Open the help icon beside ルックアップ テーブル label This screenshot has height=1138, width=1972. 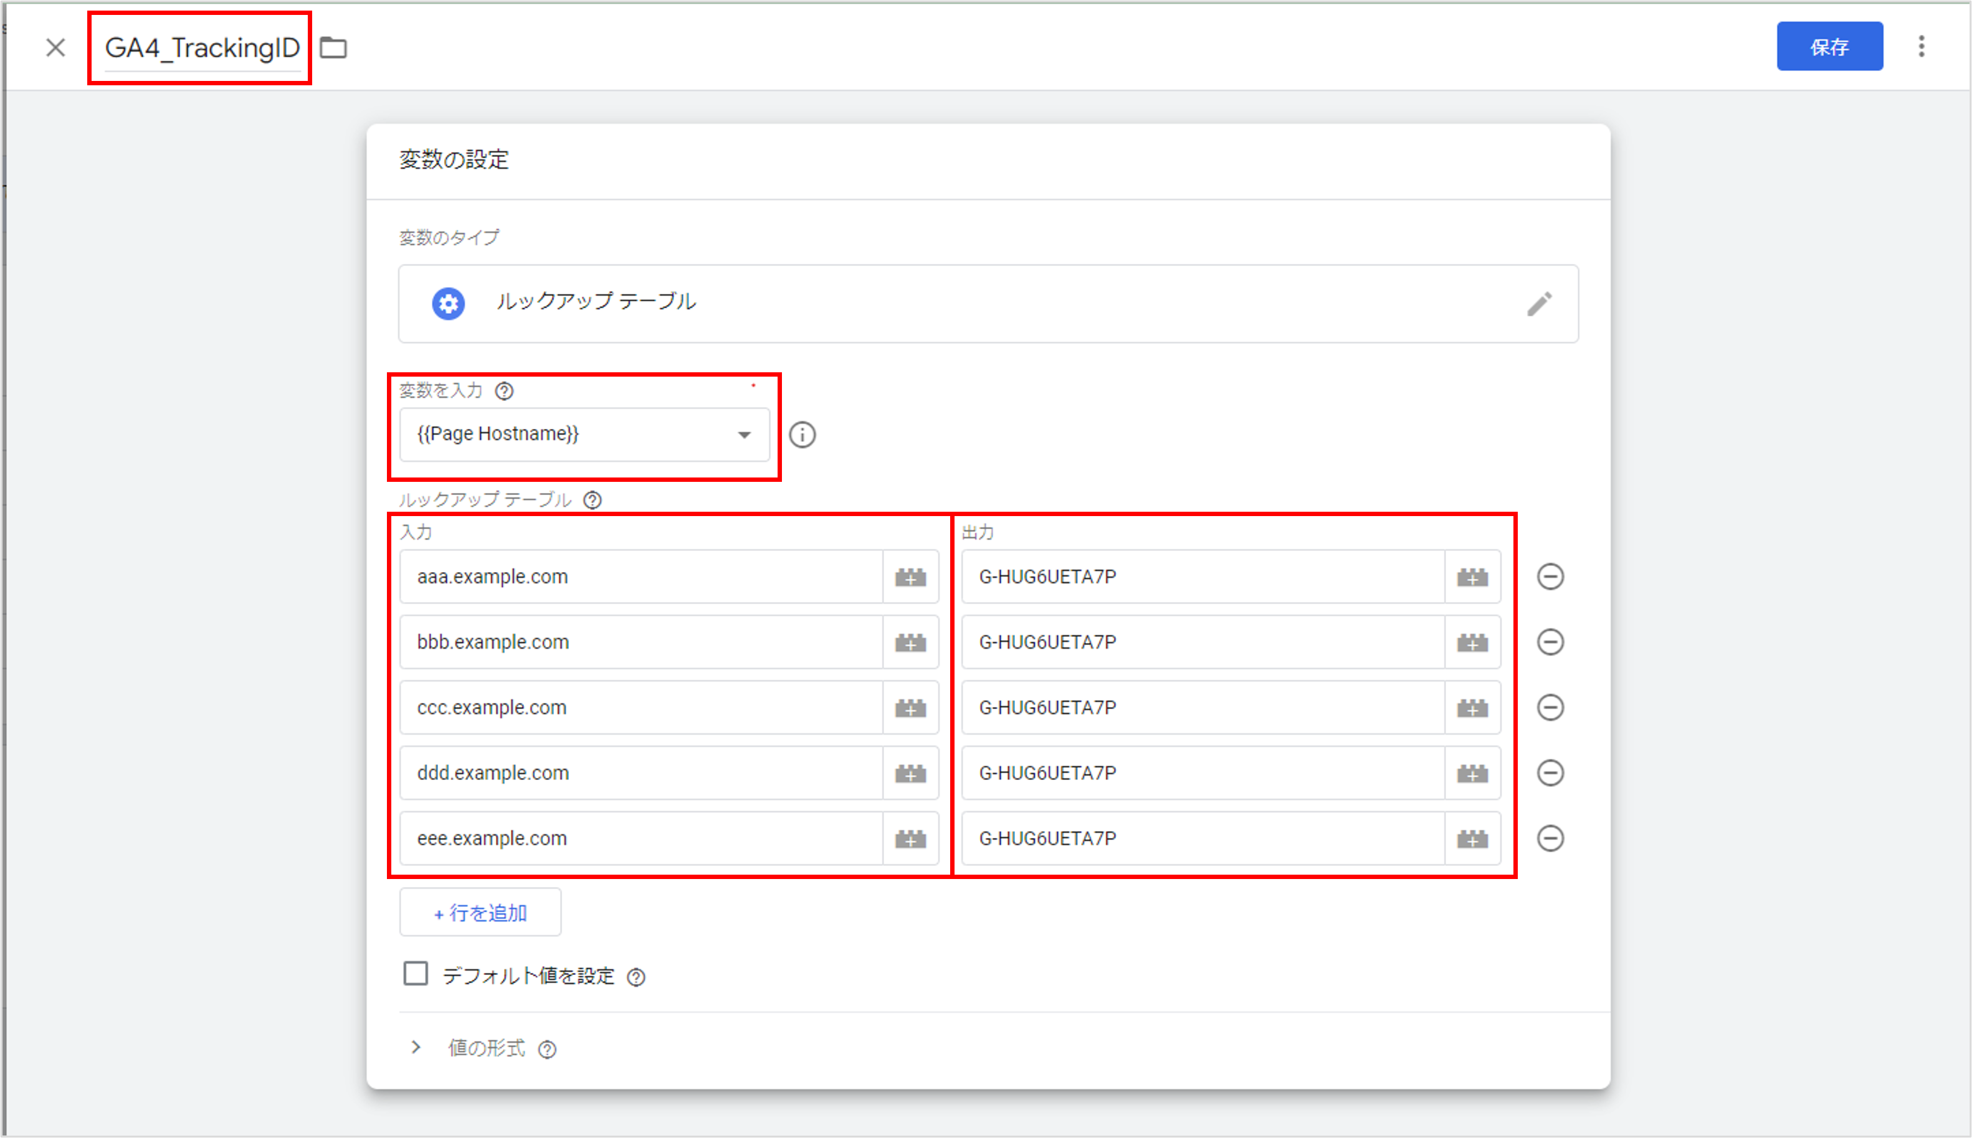click(593, 499)
